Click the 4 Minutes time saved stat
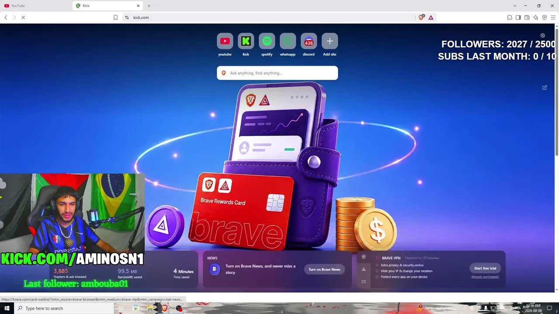Viewport: 559px width, 314px height. [183, 273]
